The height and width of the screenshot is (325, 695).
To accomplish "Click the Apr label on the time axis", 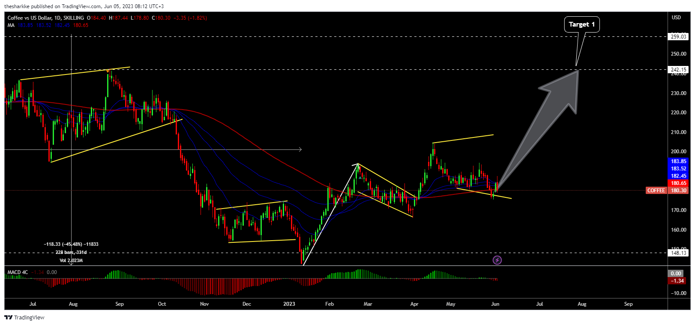I will [x=414, y=304].
